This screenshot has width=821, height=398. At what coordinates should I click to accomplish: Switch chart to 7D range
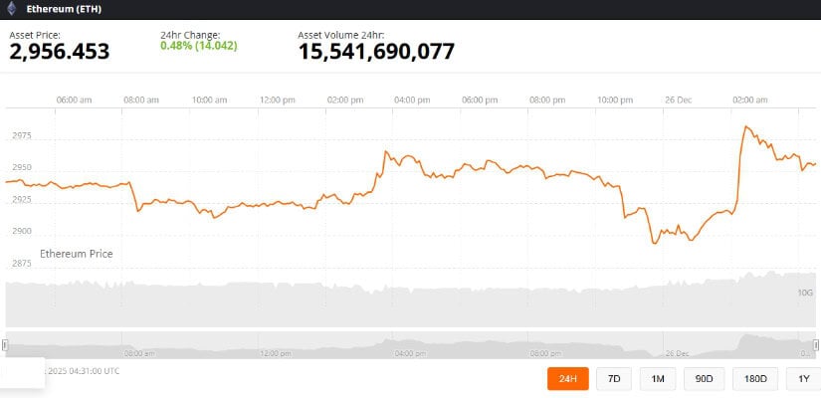point(614,378)
